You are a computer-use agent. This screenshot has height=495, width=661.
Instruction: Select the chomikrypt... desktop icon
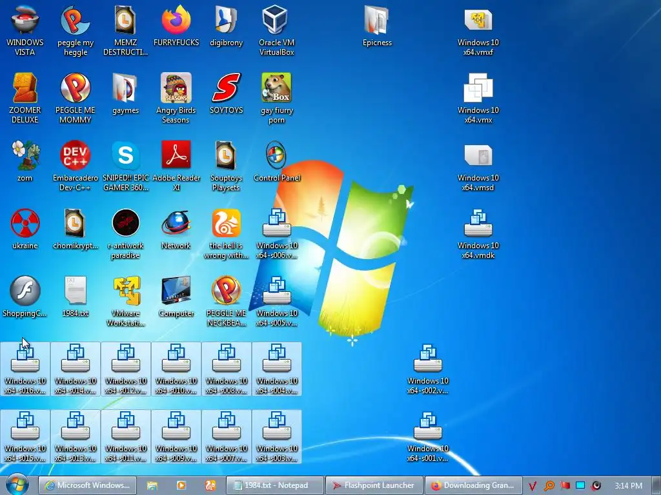75,229
